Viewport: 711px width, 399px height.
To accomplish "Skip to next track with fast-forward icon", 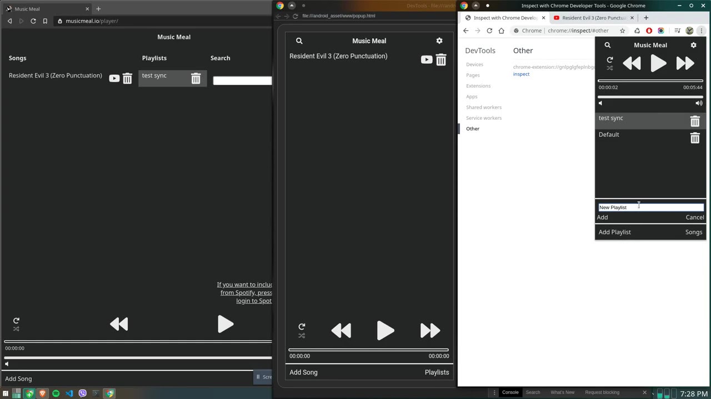I will point(685,63).
